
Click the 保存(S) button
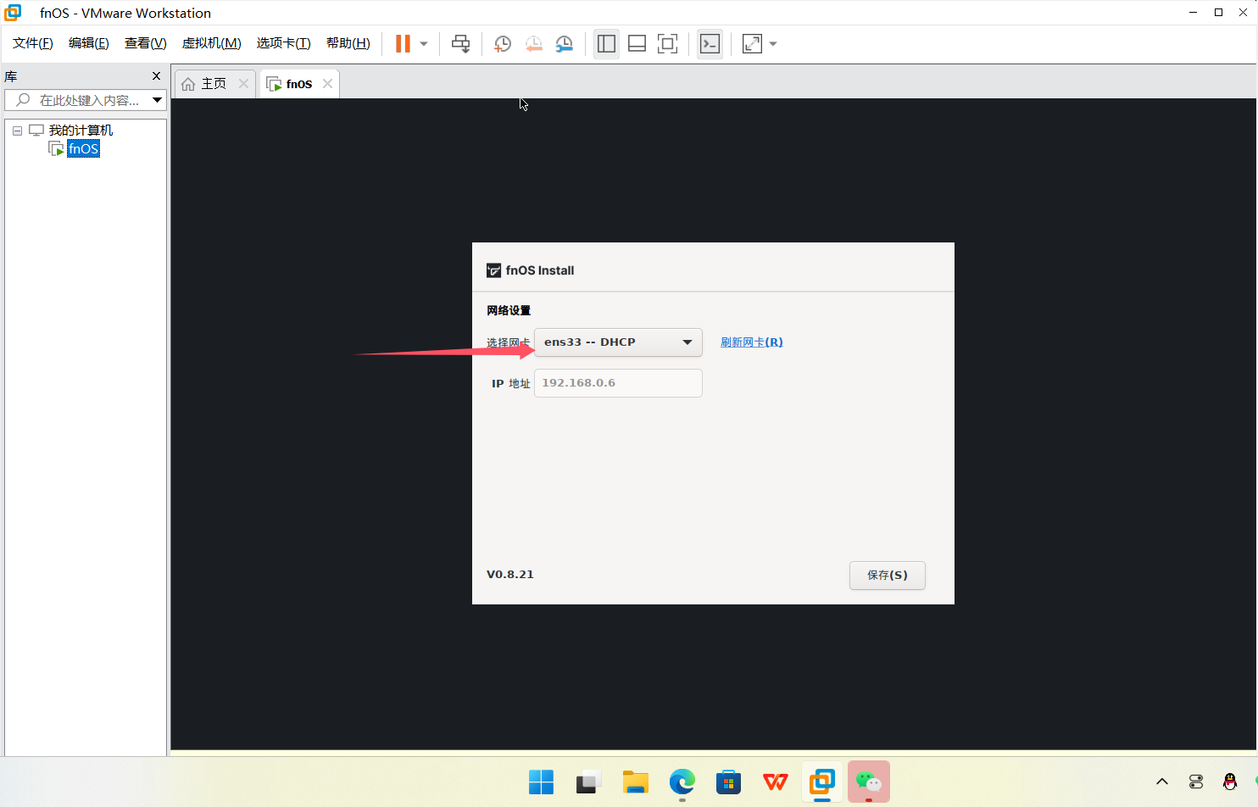[x=888, y=576]
